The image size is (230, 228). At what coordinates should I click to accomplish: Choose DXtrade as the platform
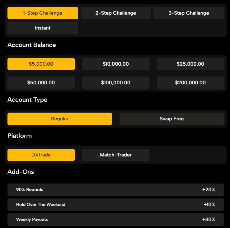(41, 155)
